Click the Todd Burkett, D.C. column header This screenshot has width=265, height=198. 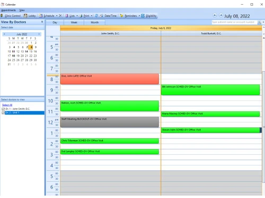click(x=211, y=33)
